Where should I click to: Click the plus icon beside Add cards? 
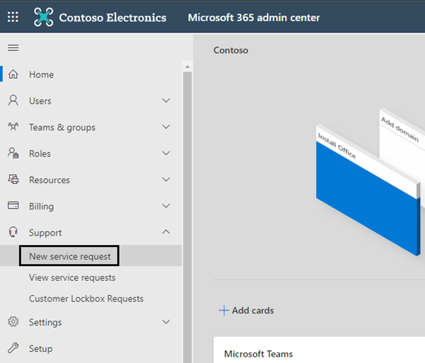(x=224, y=310)
